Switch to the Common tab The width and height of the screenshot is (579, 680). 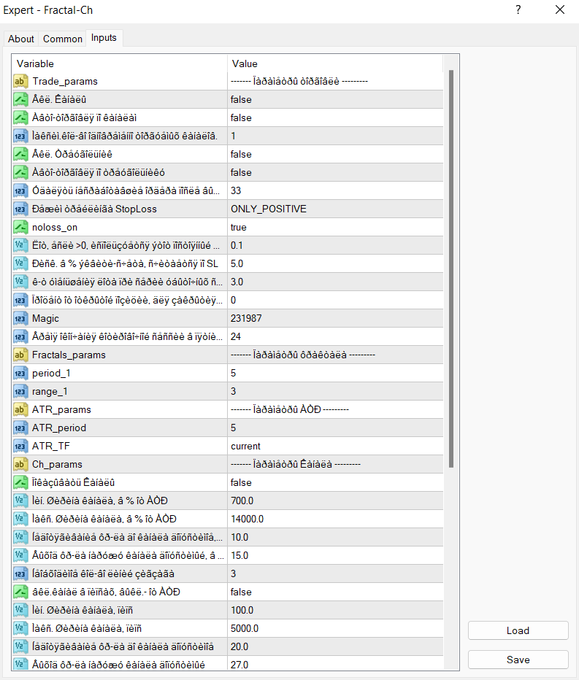(x=63, y=39)
